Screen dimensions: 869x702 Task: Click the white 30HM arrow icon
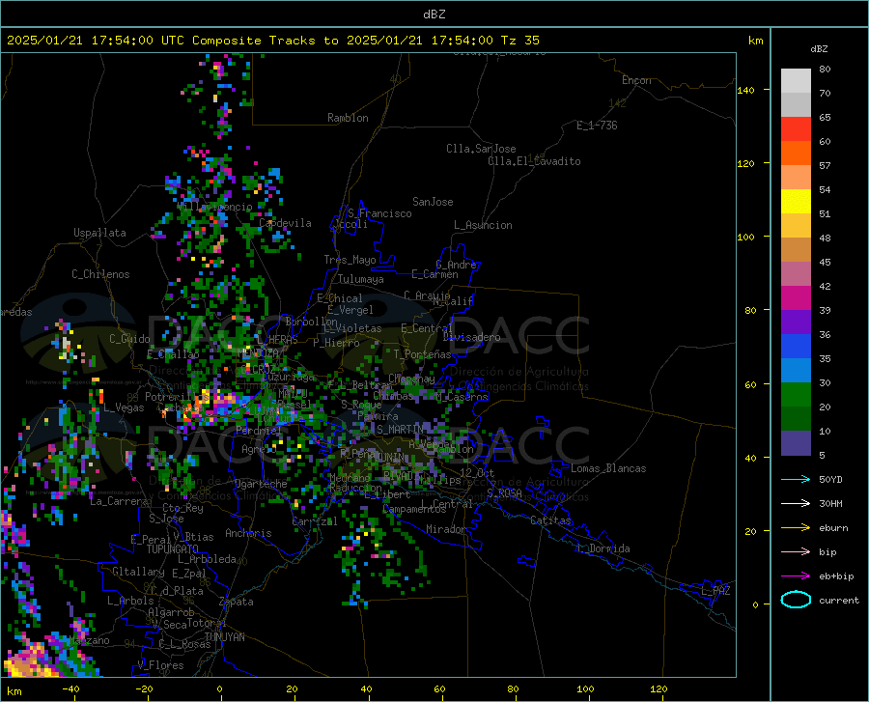coord(796,504)
